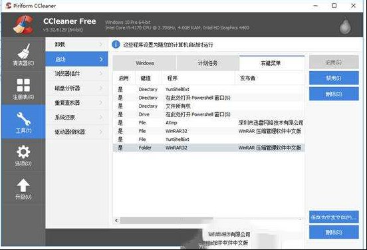
Task: Open System Restore (系统还原) section
Action: coord(76,117)
